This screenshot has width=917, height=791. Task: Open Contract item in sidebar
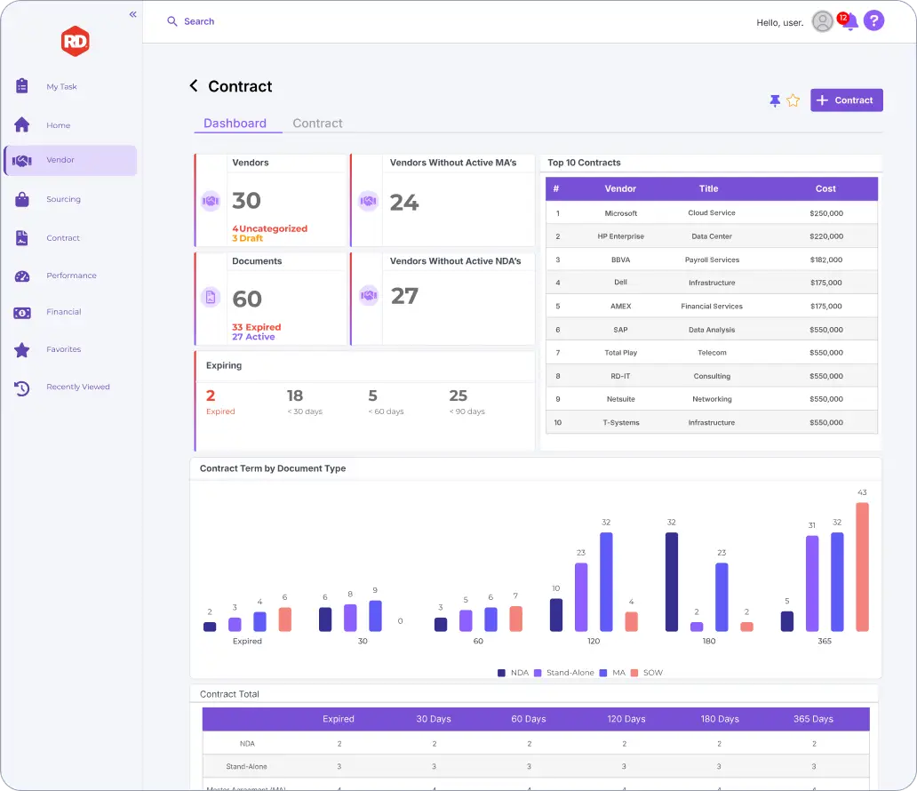click(62, 238)
